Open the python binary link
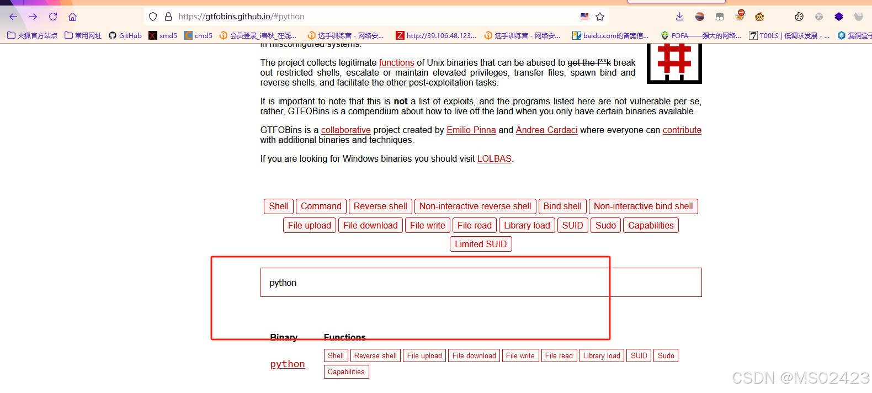 pyautogui.click(x=288, y=364)
